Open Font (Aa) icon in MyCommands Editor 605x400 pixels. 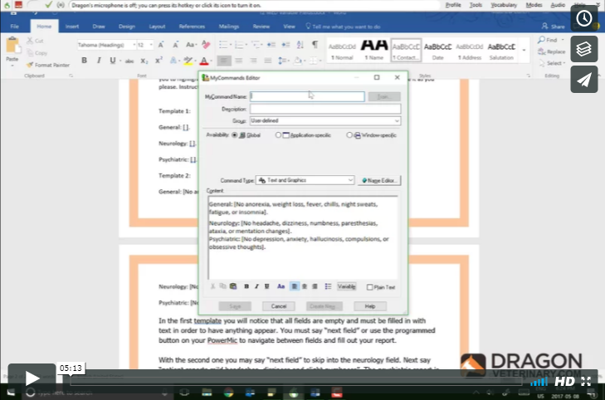[281, 286]
